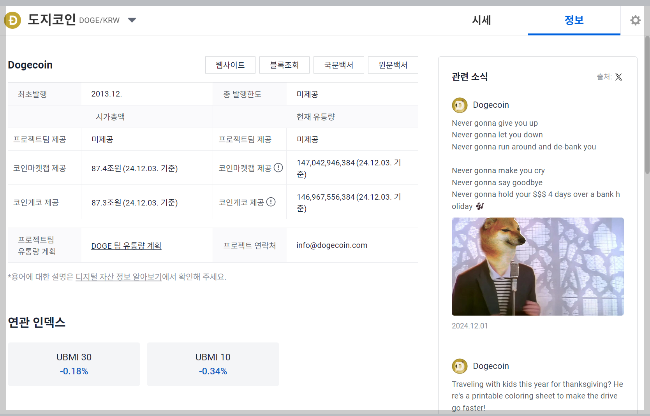
Task: Click Dogecoin avatar on the Never gonna post
Action: point(460,105)
